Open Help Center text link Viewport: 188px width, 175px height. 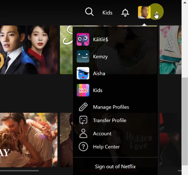pos(106,147)
